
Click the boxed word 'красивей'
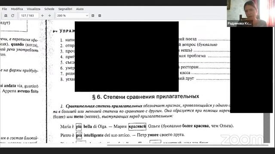(x=137, y=126)
